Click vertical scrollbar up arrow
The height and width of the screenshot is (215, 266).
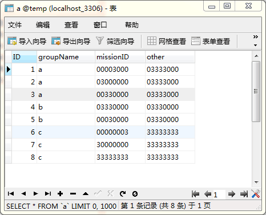coord(256,56)
